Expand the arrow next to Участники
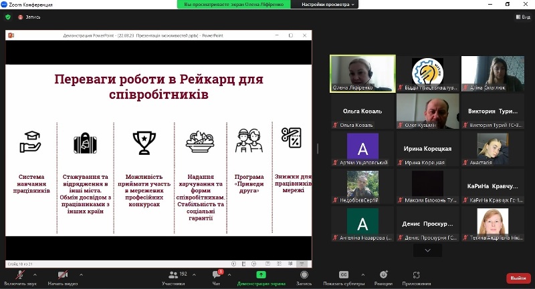 point(194,275)
